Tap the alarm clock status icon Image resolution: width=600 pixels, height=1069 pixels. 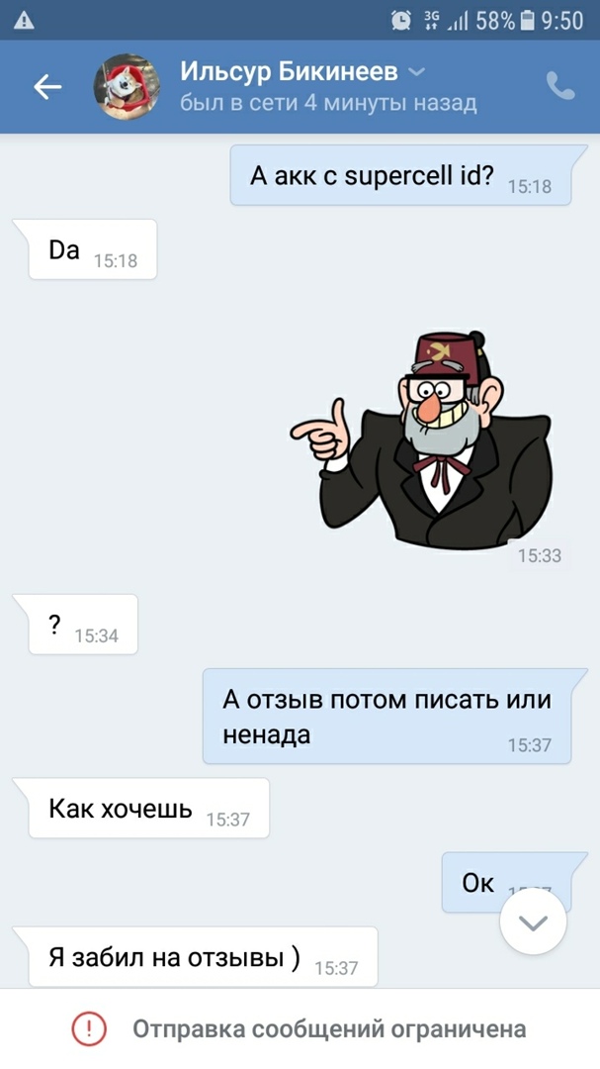(x=402, y=21)
